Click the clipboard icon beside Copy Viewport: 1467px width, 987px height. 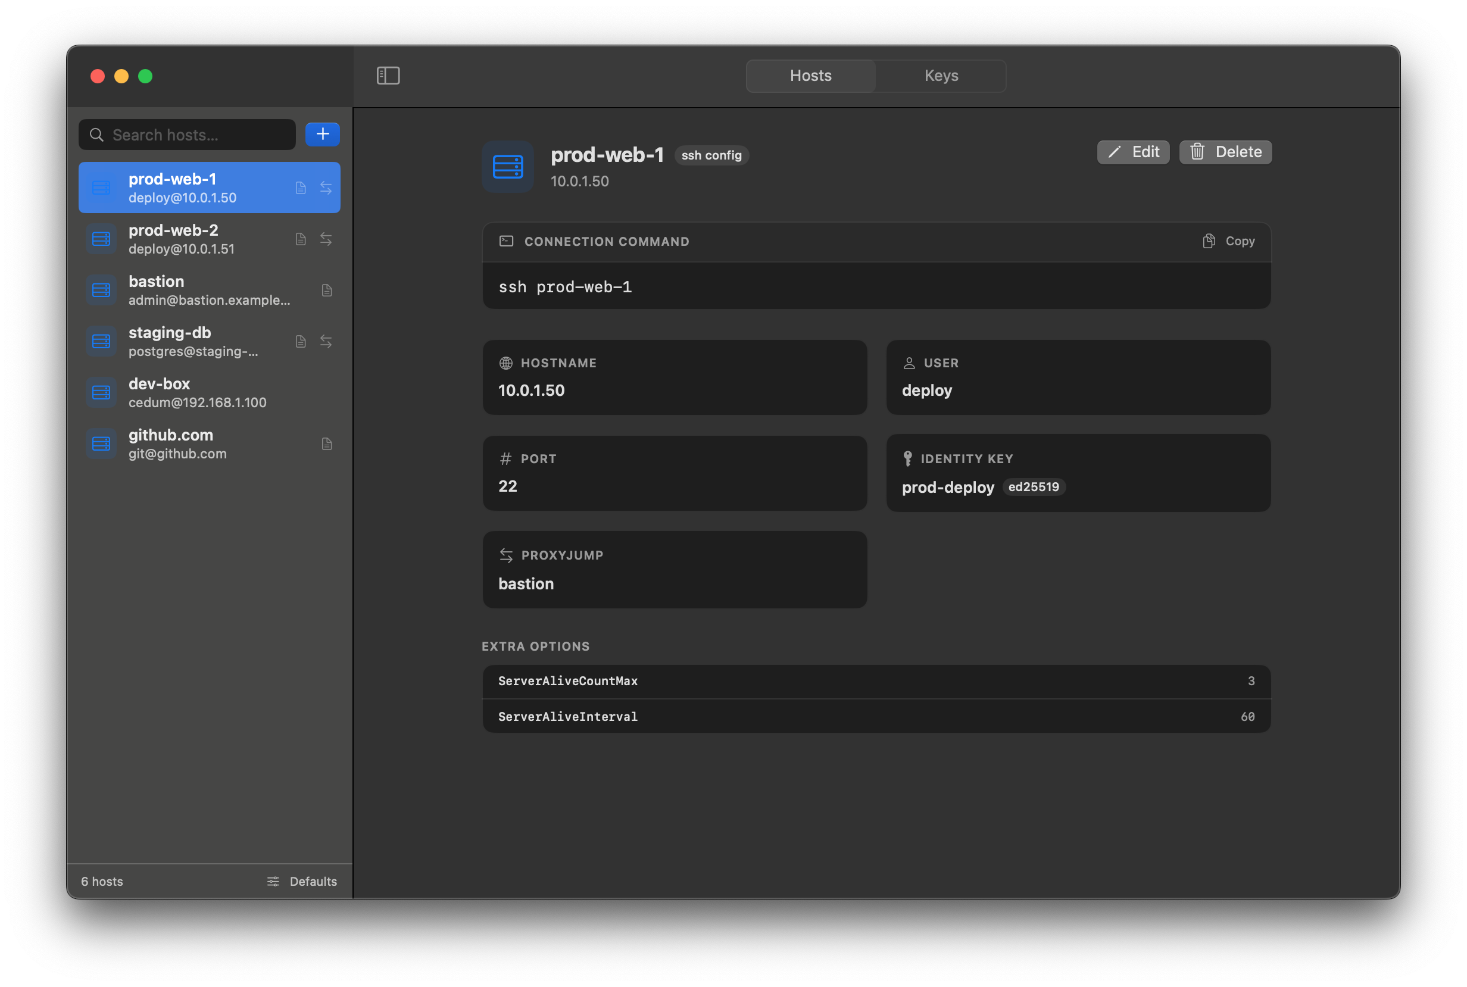1209,241
